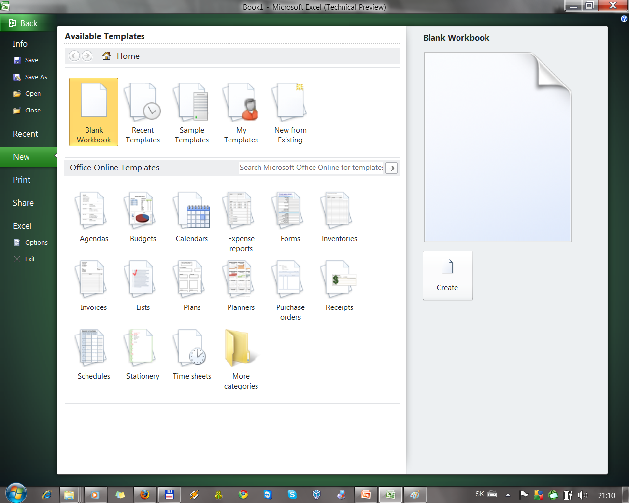Open the Receipts template category
Image resolution: width=629 pixels, height=503 pixels.
pyautogui.click(x=340, y=286)
